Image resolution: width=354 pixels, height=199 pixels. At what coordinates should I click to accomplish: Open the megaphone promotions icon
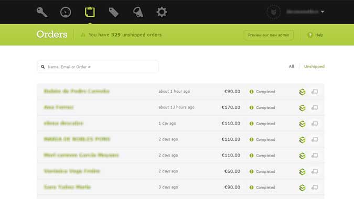coord(138,12)
